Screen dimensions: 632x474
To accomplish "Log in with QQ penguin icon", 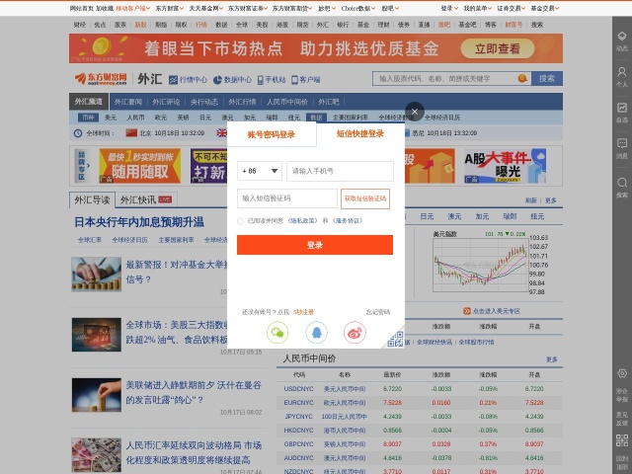I will coord(316,333).
